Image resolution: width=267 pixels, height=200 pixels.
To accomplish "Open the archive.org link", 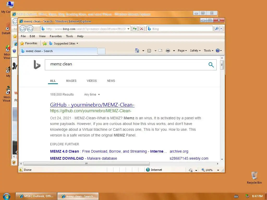I will pyautogui.click(x=179, y=151).
